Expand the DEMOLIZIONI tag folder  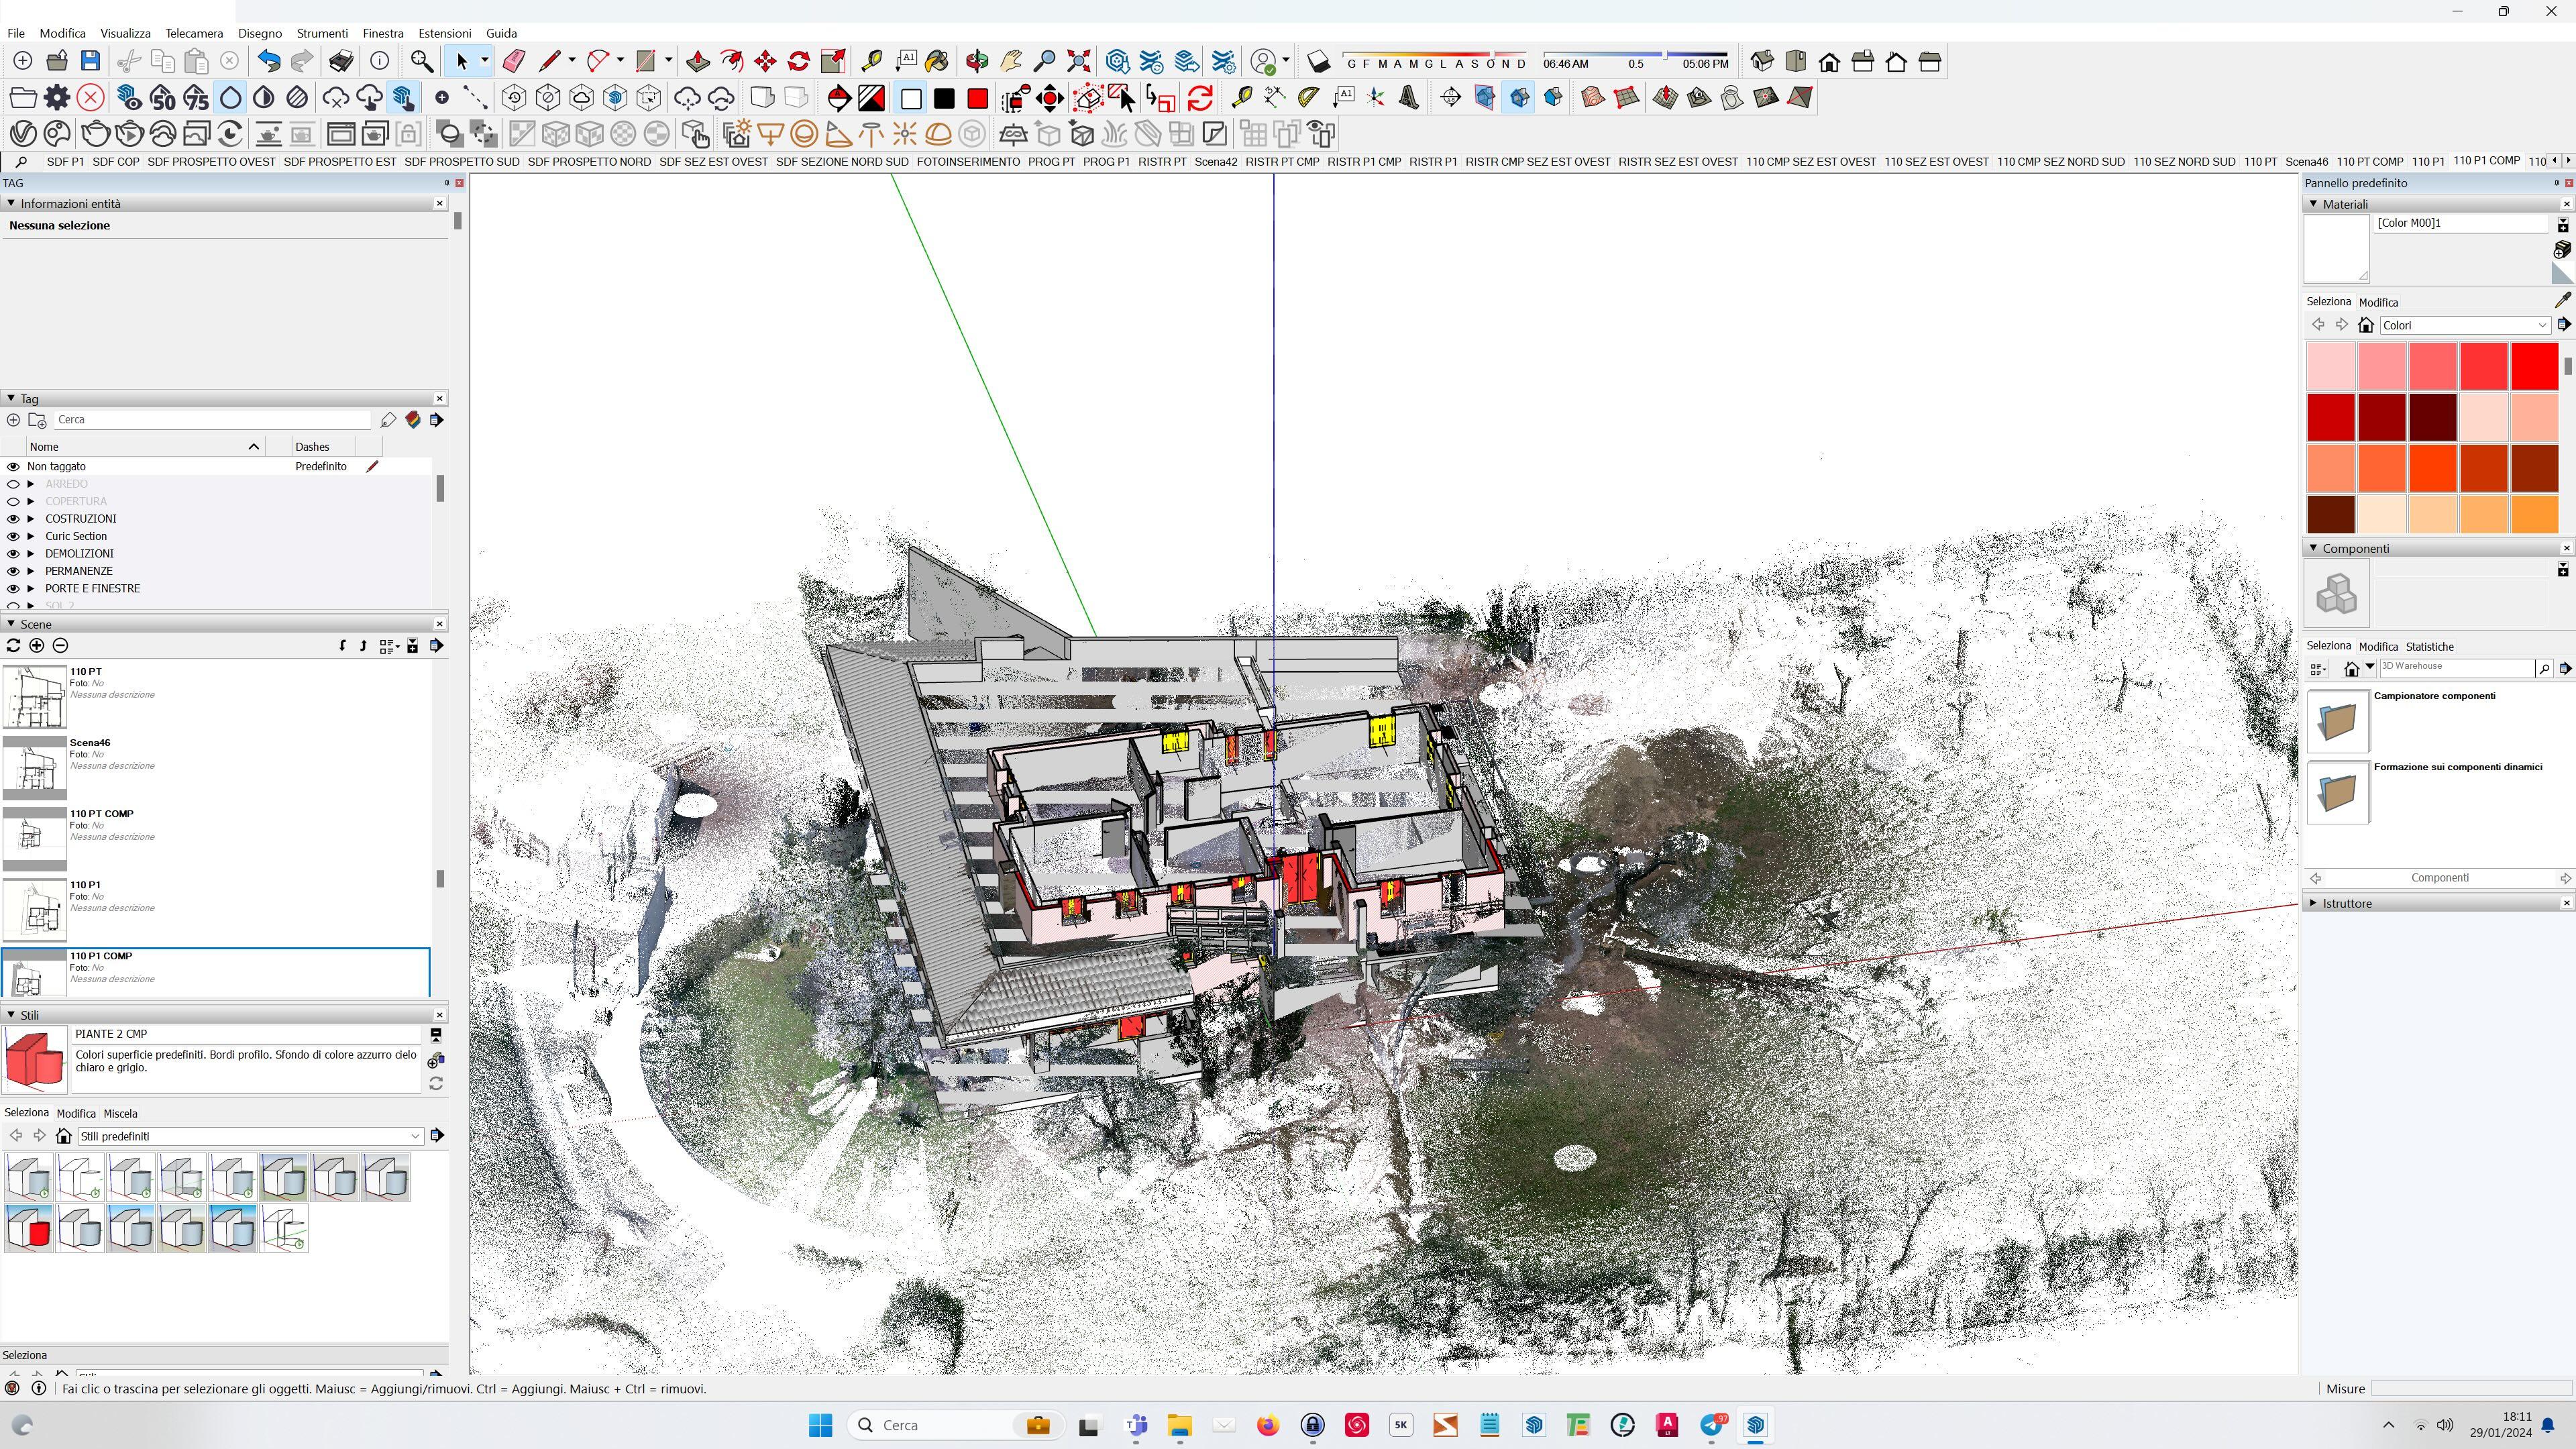tap(31, 554)
